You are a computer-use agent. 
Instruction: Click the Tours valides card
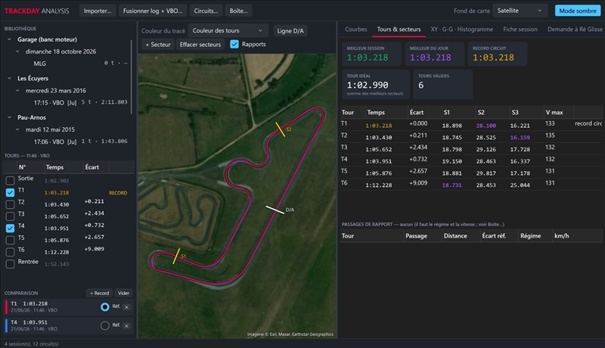tap(443, 85)
